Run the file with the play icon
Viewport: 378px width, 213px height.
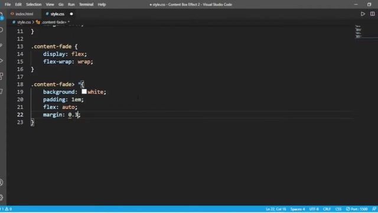click(x=363, y=14)
